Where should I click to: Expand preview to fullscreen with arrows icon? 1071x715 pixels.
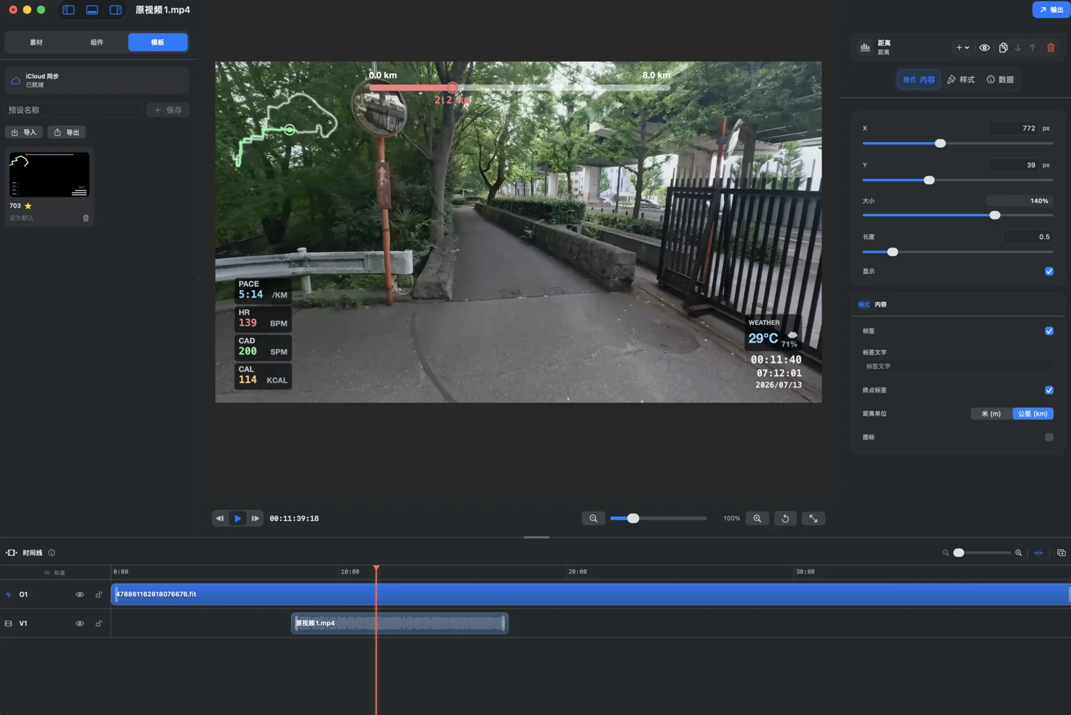[813, 519]
